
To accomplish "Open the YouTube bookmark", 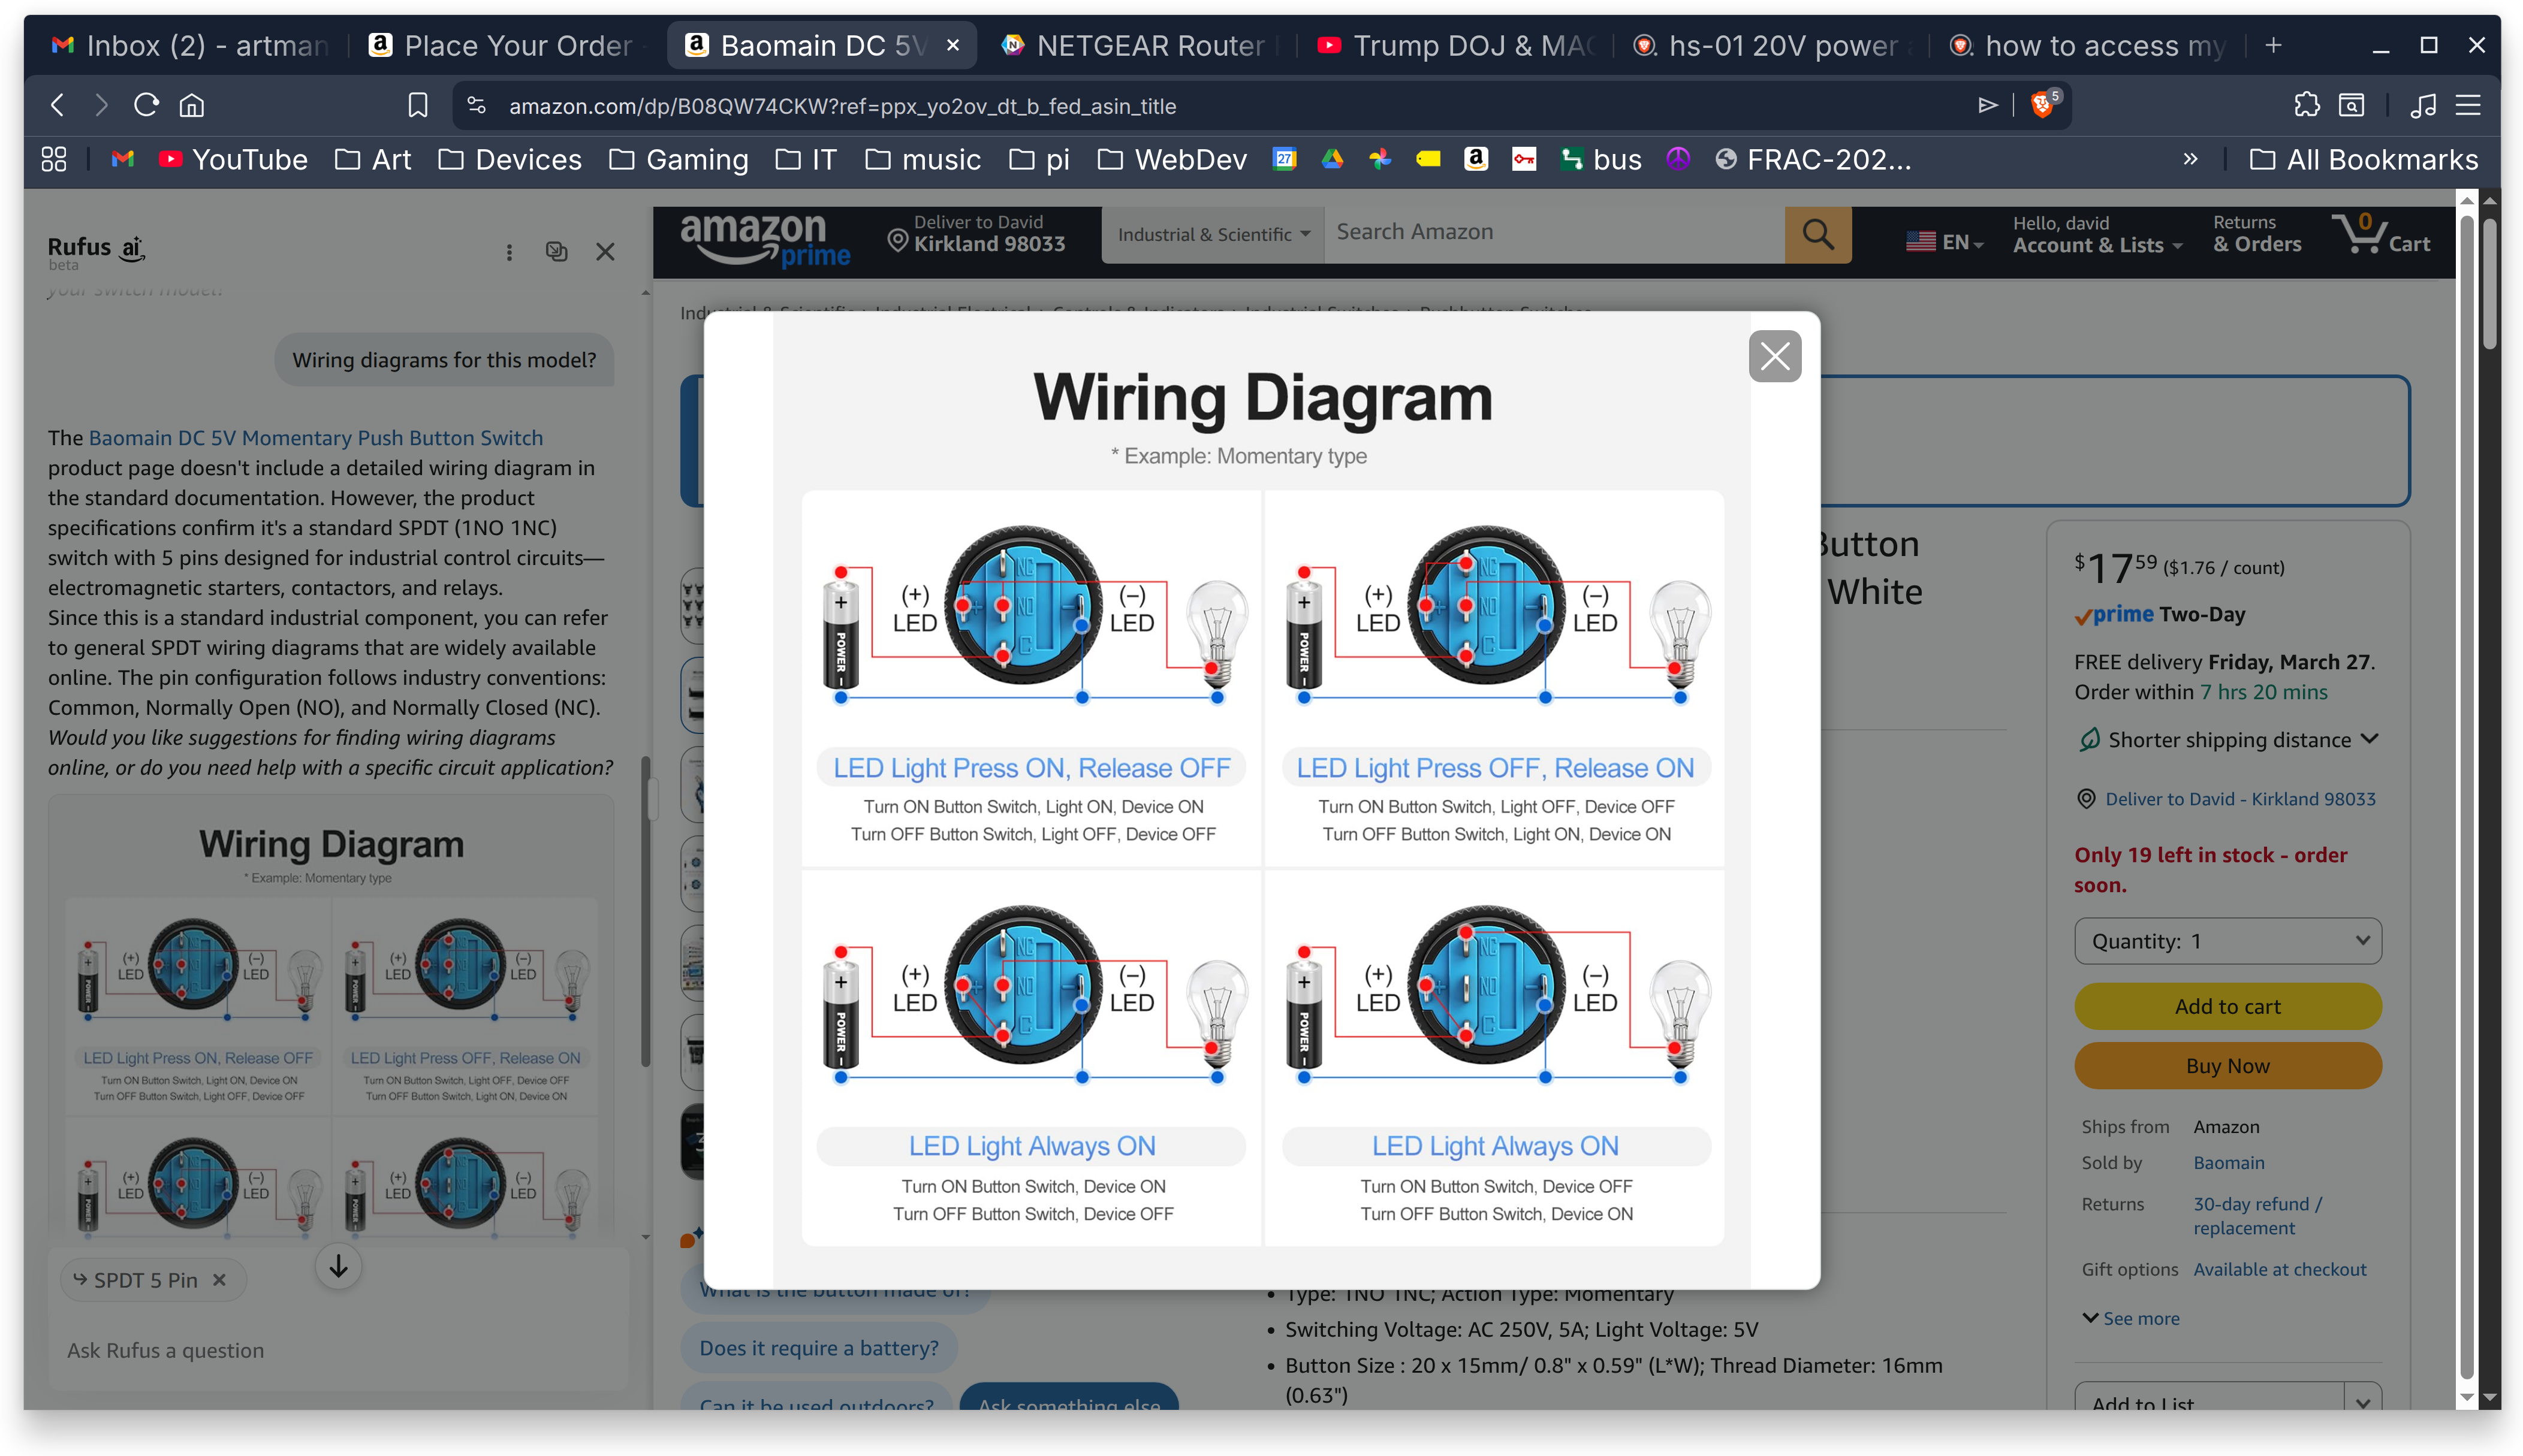I will tap(233, 160).
